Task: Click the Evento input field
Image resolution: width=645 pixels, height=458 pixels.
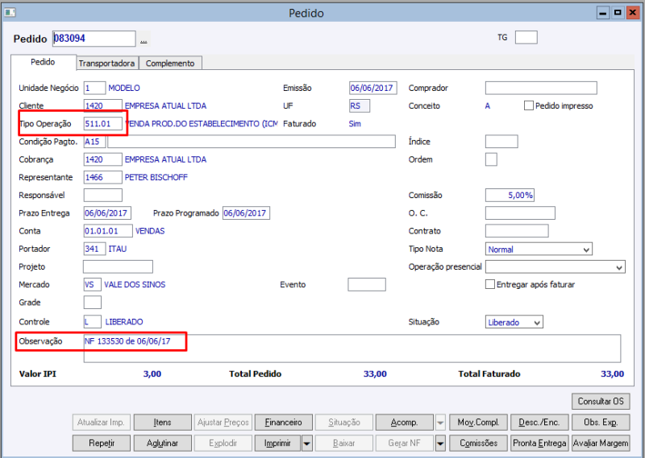Action: (x=367, y=284)
